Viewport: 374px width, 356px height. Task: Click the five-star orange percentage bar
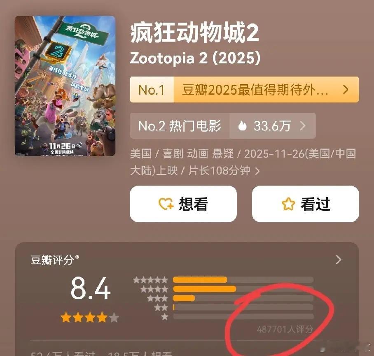pyautogui.click(x=200, y=280)
